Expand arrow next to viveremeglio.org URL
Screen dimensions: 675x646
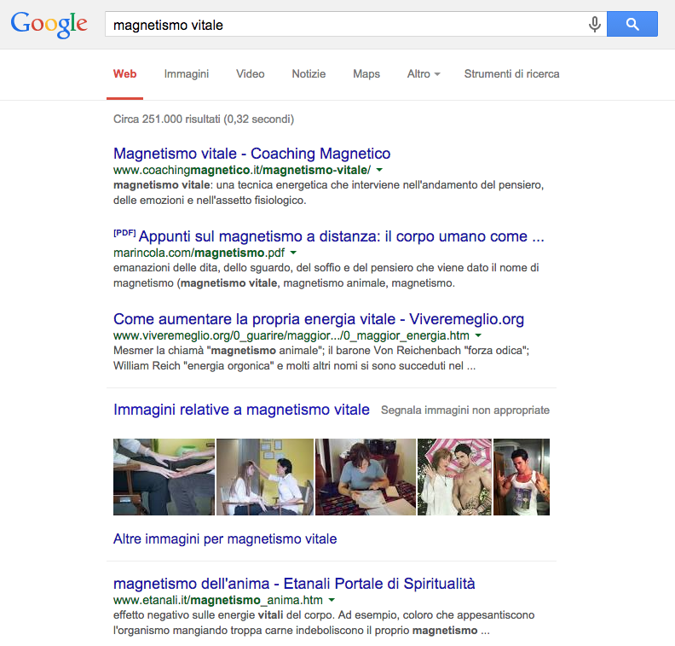click(478, 335)
